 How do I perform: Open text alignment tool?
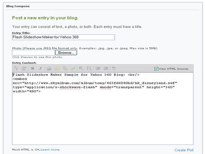click(x=81, y=68)
